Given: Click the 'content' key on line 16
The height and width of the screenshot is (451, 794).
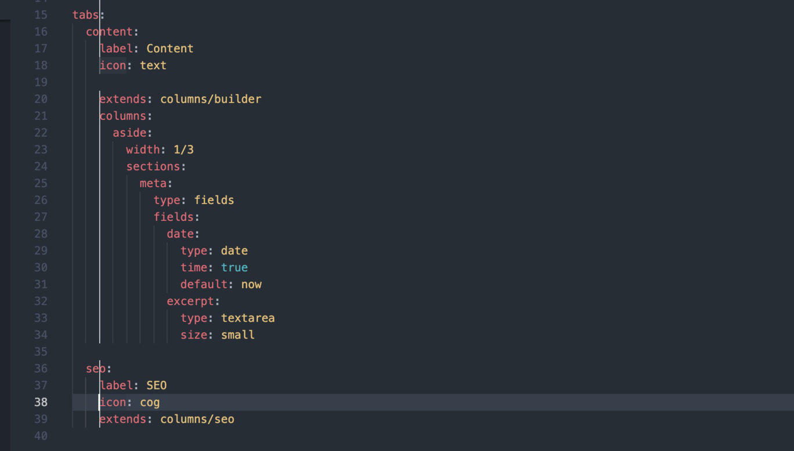Looking at the screenshot, I should pos(110,31).
